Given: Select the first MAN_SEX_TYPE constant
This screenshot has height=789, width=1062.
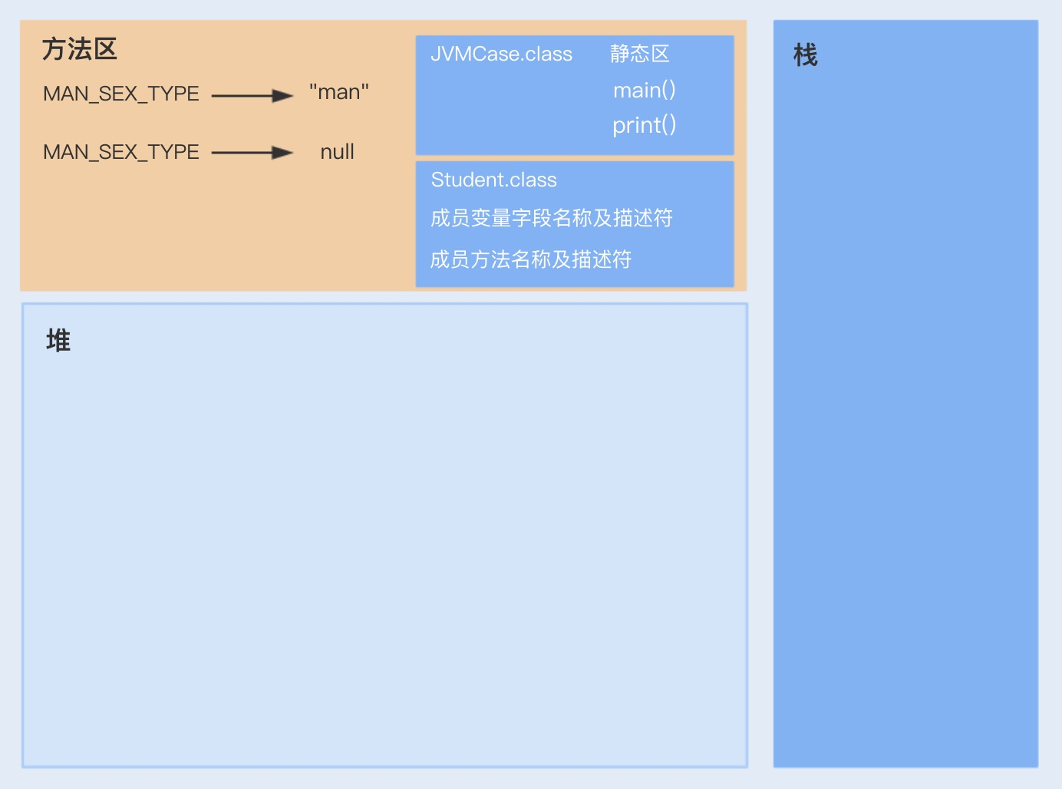Looking at the screenshot, I should click(x=121, y=93).
